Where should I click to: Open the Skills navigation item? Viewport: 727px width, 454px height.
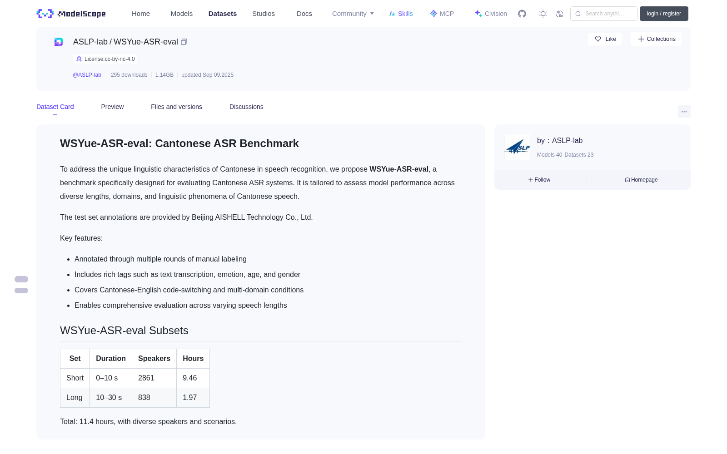coord(401,14)
